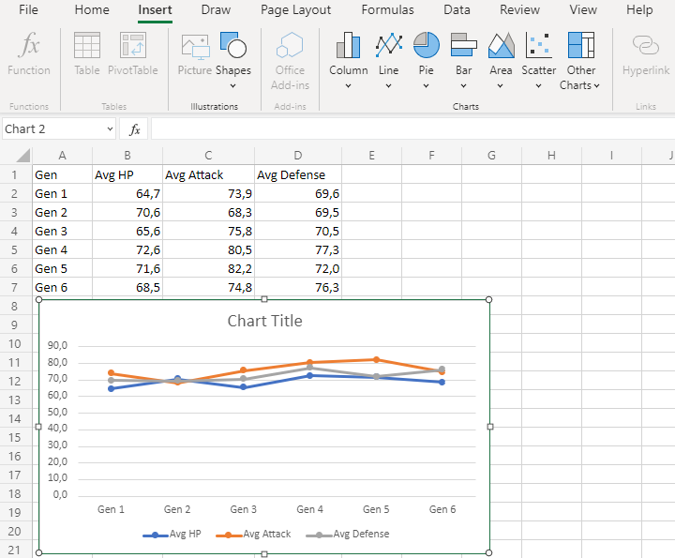Select the Avg Defense legend entry
This screenshot has height=558, width=675.
[x=360, y=535]
